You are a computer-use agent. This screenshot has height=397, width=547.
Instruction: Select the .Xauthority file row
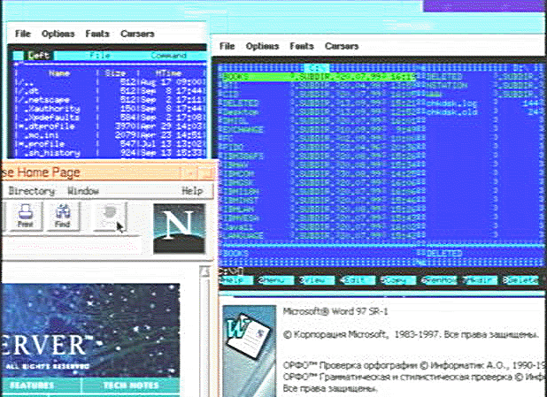[x=111, y=109]
